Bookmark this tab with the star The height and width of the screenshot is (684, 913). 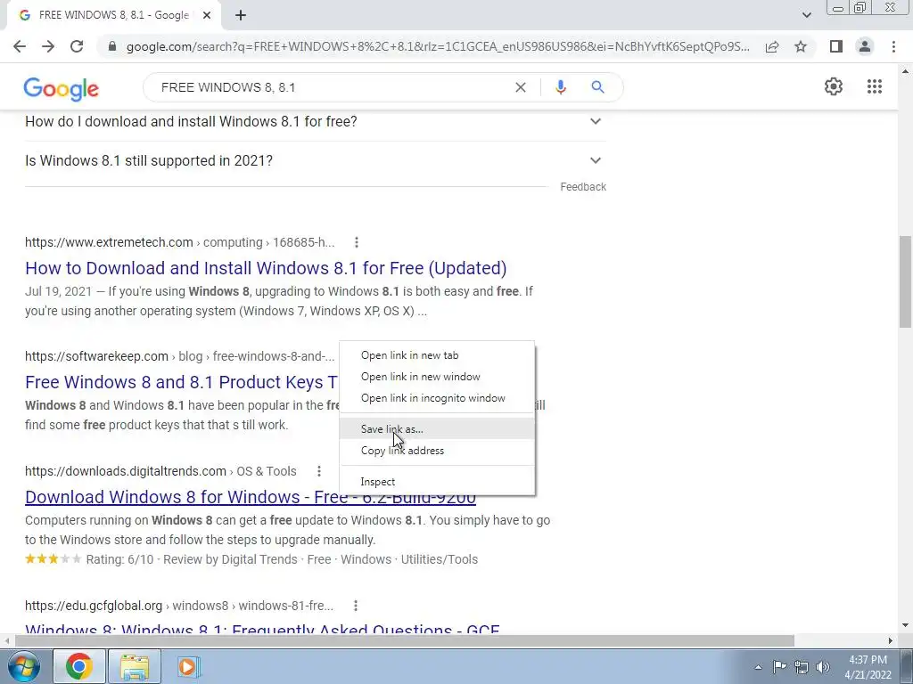pos(802,46)
